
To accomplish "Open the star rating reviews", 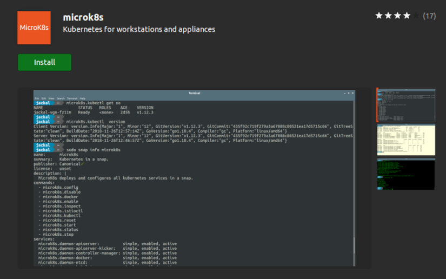I will click(397, 16).
